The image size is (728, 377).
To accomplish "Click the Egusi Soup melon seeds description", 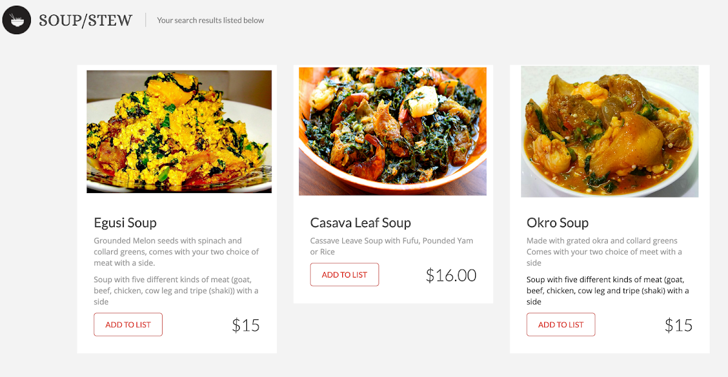I will pyautogui.click(x=176, y=251).
